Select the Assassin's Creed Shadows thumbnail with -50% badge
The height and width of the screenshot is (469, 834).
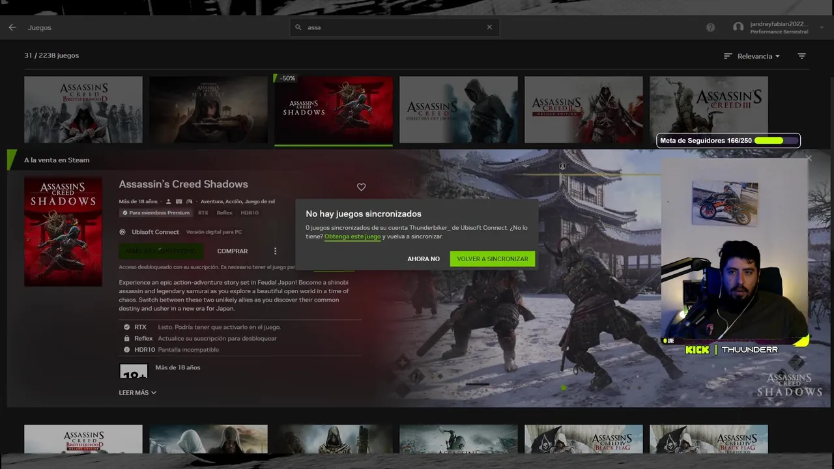(x=334, y=109)
